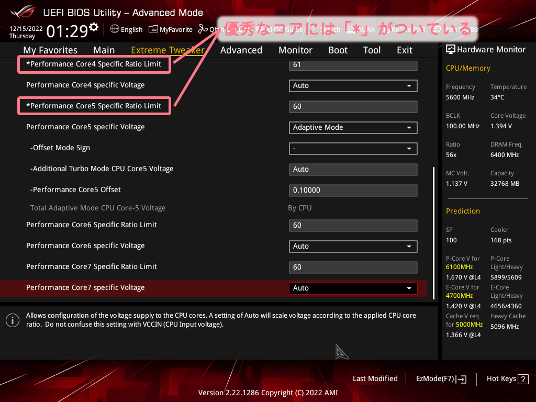Expand the Offset Mode Sign dropdown

[x=353, y=148]
